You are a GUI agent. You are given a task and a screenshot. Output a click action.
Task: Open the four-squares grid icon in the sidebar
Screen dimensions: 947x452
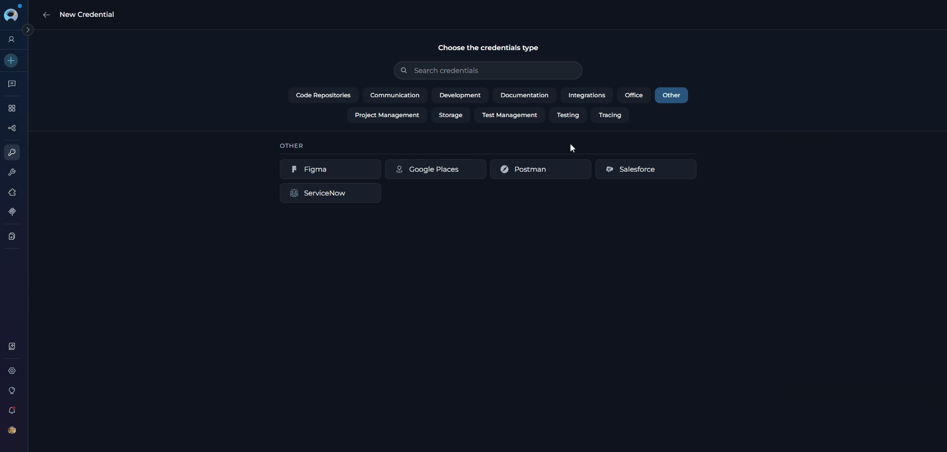click(12, 108)
